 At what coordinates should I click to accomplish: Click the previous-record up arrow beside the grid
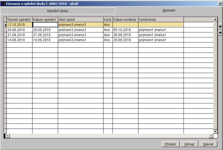220,33
